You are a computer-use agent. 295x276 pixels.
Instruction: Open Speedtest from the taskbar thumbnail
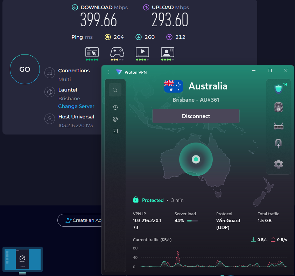22,259
